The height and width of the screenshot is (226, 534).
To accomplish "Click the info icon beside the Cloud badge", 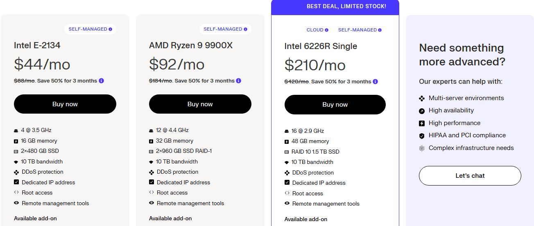I will point(327,30).
